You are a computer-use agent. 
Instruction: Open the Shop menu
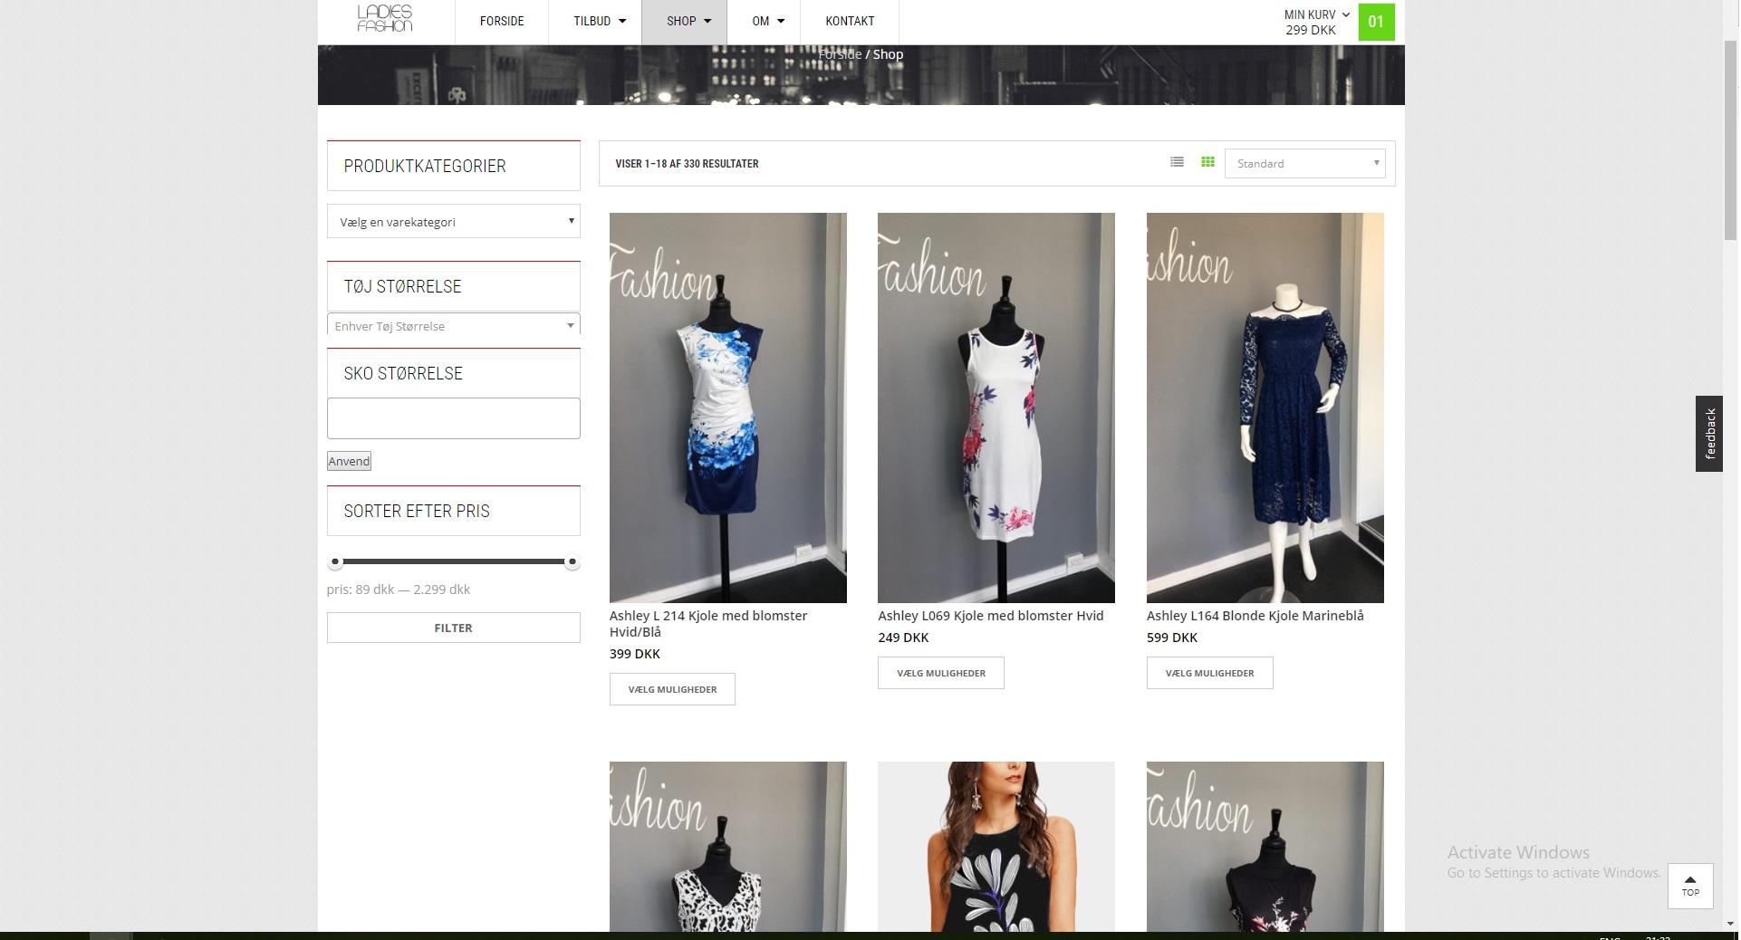coord(688,22)
